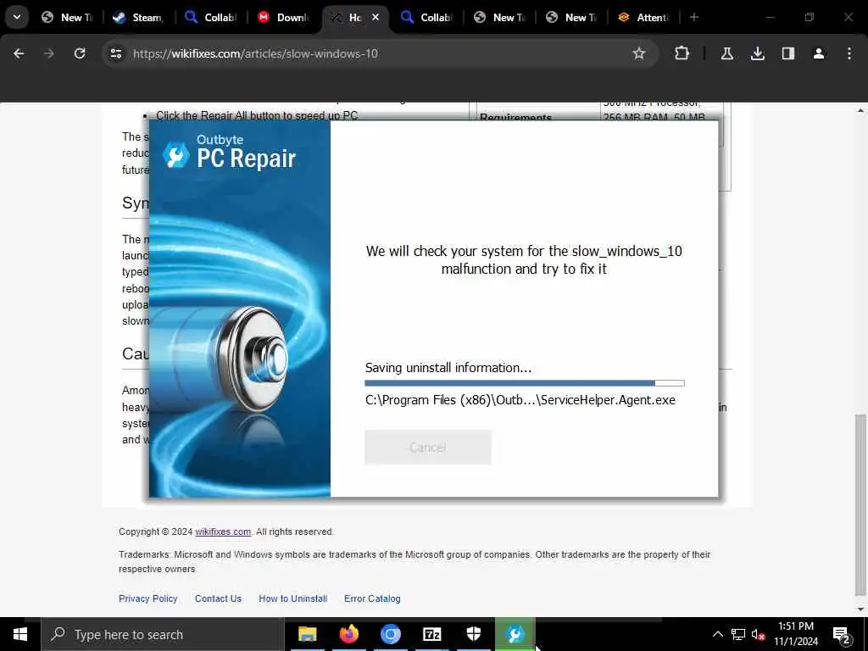This screenshot has height=651, width=868.
Task: Open the Chromium browser taskbar icon
Action: click(x=390, y=634)
